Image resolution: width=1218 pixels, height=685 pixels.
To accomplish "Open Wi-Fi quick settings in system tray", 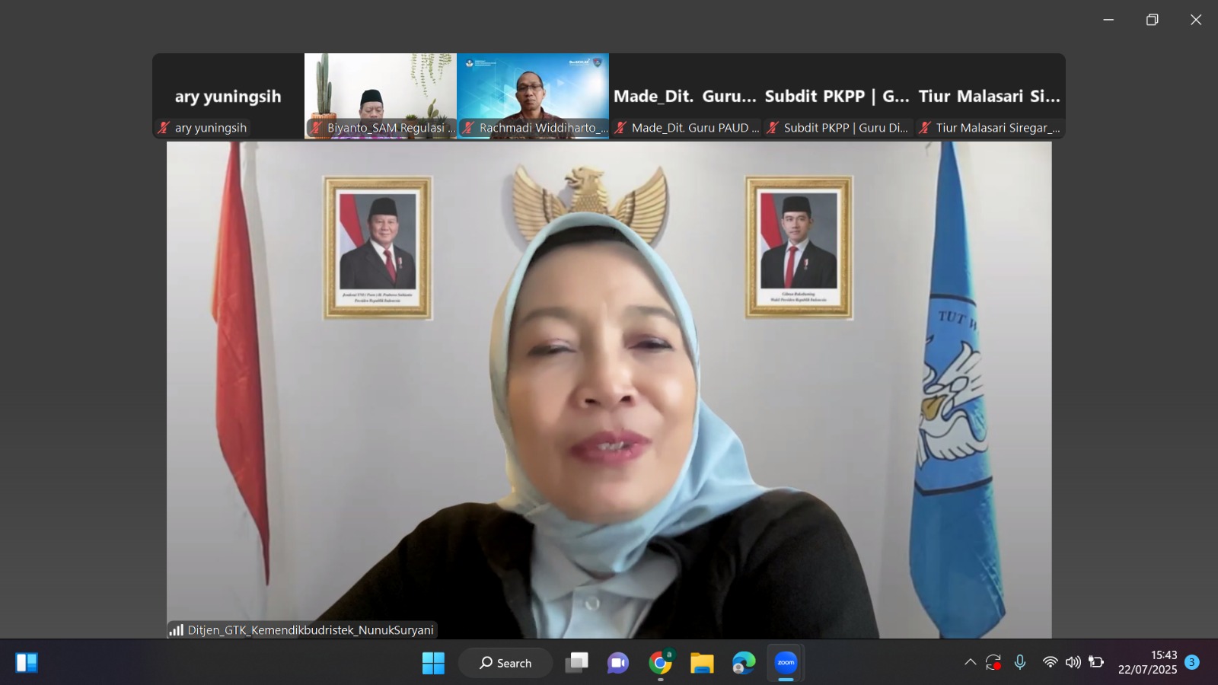I will point(1050,662).
